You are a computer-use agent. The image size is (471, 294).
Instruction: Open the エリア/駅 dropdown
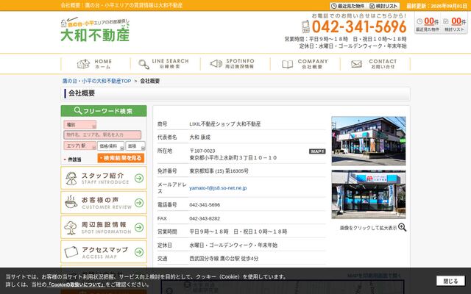(x=80, y=146)
